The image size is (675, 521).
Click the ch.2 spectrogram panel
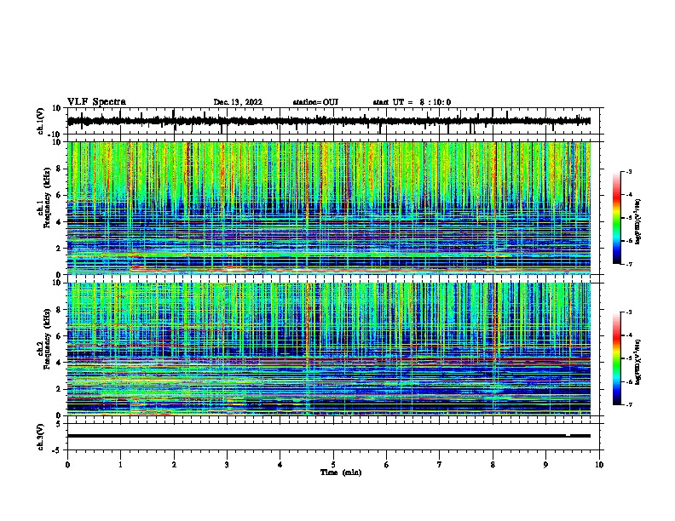329,349
